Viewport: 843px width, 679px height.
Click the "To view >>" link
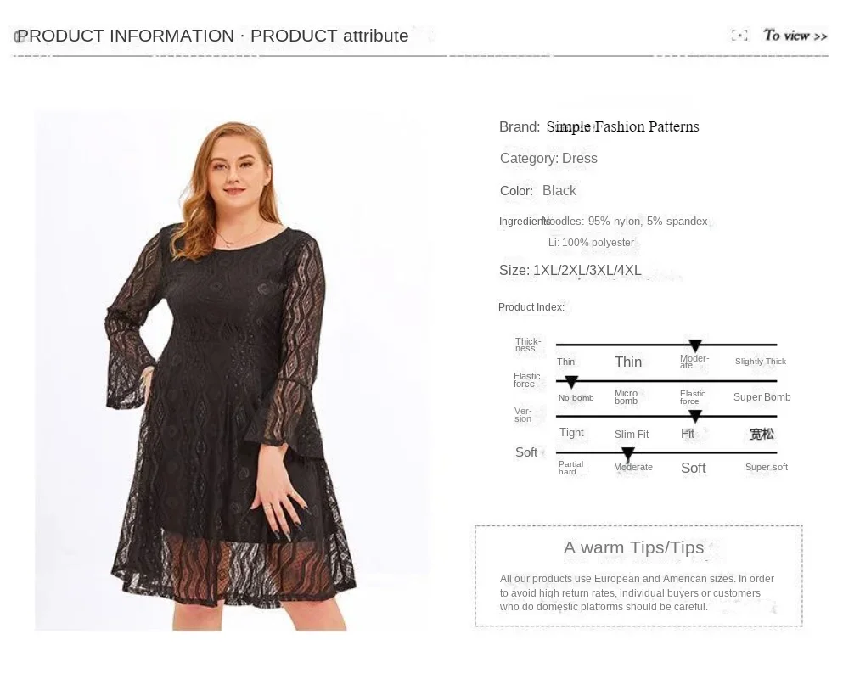point(795,36)
